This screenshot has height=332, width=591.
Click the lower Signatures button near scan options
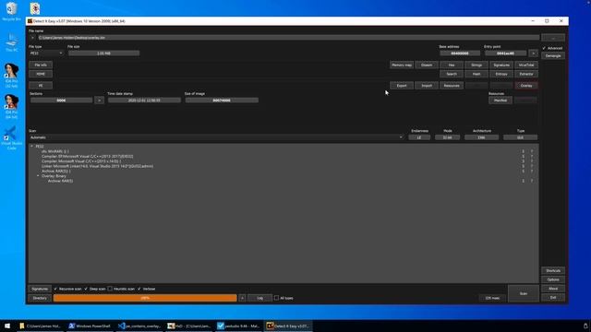(x=40, y=289)
